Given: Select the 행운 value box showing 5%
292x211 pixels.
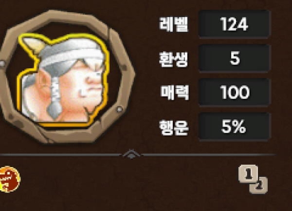Looking at the screenshot, I should 234,127.
